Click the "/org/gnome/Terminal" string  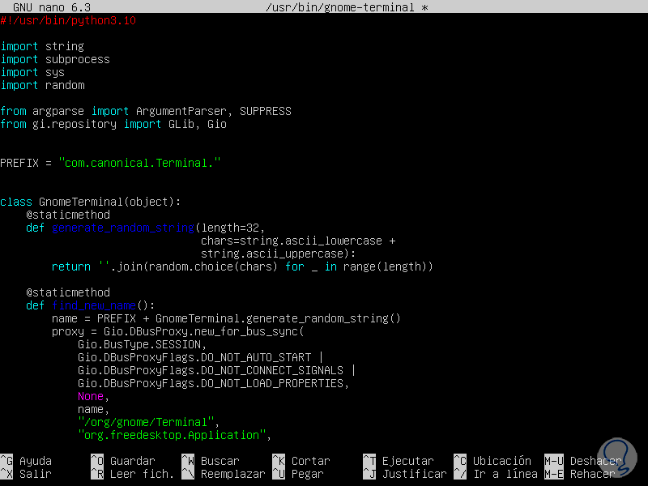[x=146, y=422]
